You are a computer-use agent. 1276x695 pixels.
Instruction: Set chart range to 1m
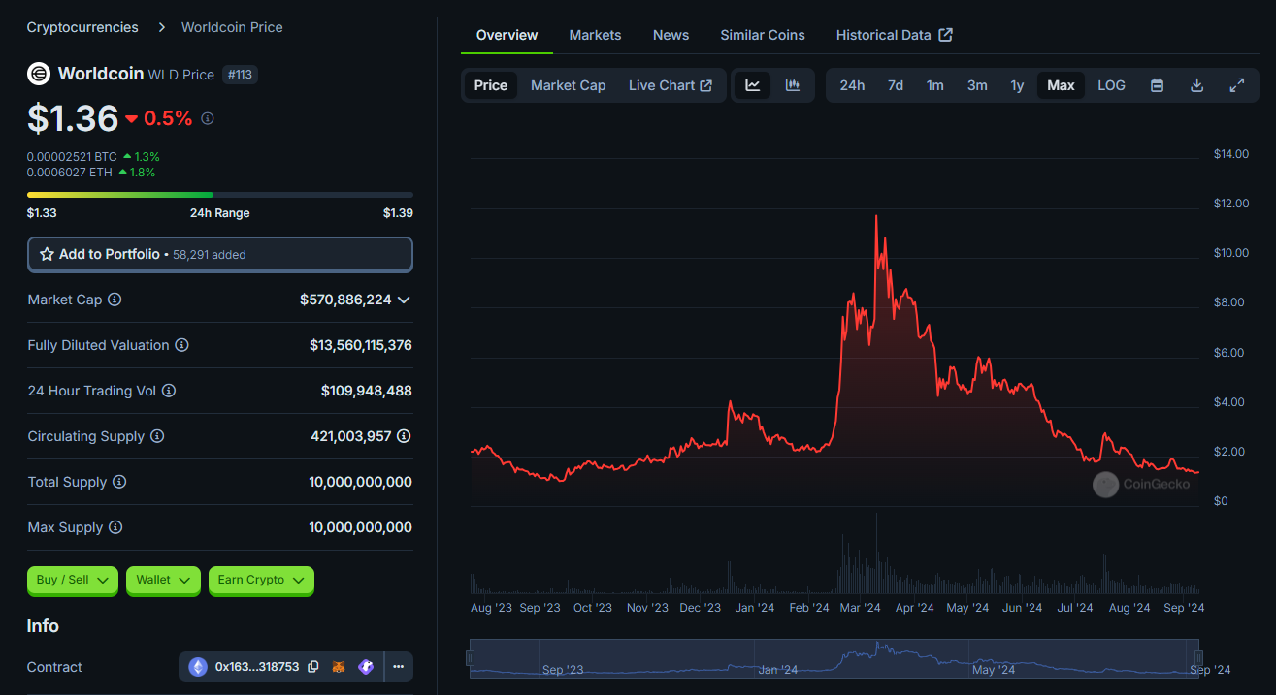[x=935, y=85]
